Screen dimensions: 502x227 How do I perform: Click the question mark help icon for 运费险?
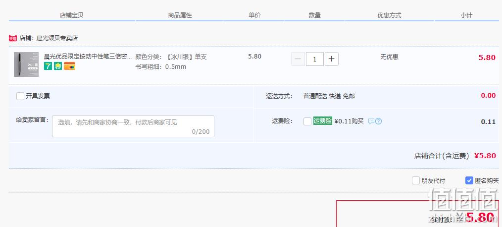coord(378,121)
